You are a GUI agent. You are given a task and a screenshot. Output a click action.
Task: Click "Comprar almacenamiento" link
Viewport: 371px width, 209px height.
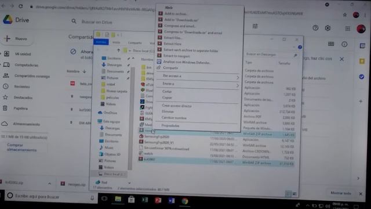coord(22,147)
